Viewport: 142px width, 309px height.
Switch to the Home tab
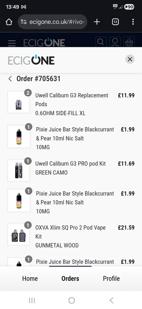tap(30, 278)
